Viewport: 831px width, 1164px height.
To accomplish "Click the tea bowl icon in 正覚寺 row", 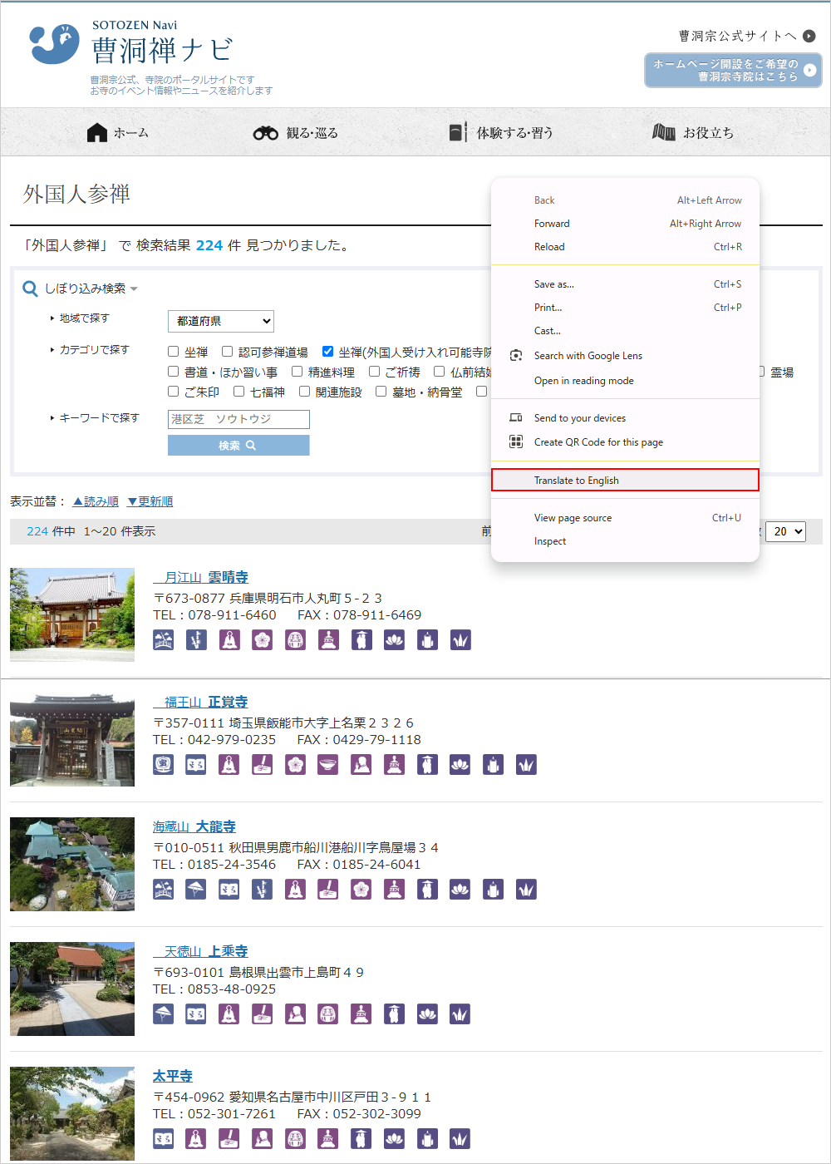I will point(328,764).
